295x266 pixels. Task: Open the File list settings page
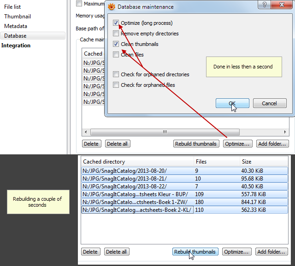tap(12, 7)
